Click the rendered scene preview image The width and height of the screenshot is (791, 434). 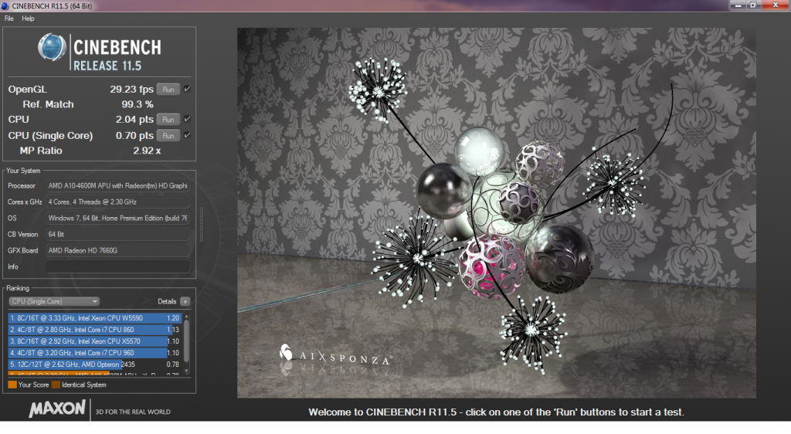497,212
